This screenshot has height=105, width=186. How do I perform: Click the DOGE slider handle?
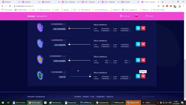click(x=69, y=60)
